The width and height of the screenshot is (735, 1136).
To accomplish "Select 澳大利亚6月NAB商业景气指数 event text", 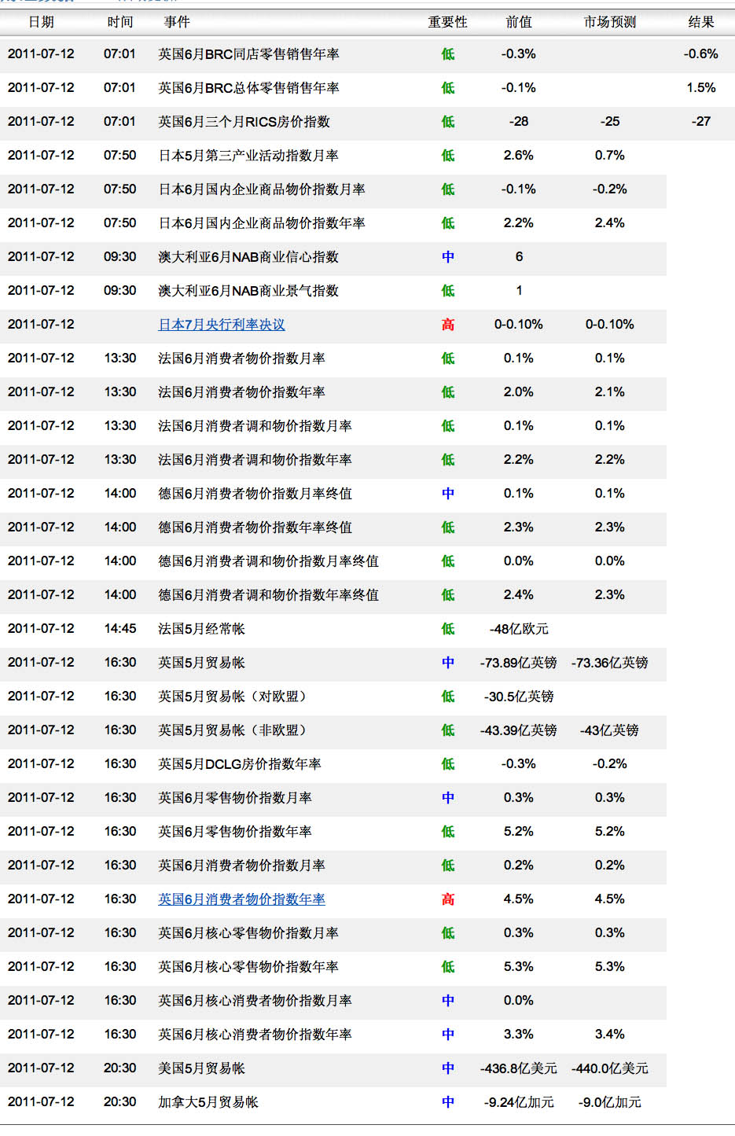I will 248,291.
